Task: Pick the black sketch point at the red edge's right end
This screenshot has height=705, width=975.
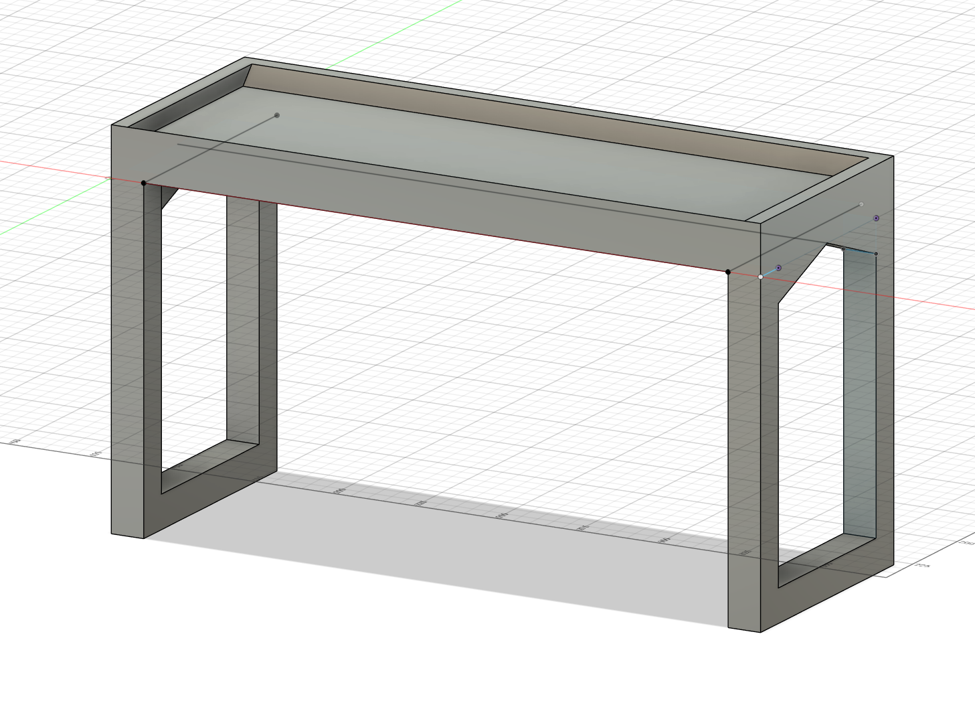Action: pos(728,272)
